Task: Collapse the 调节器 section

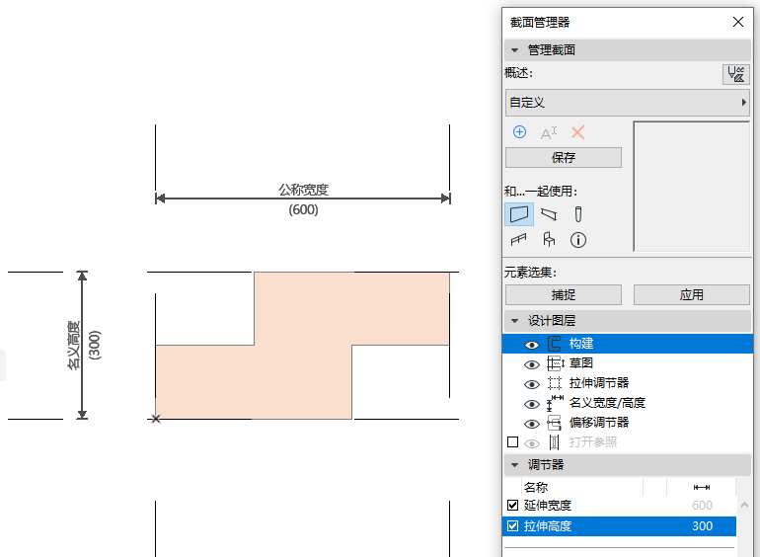Action: pos(515,465)
